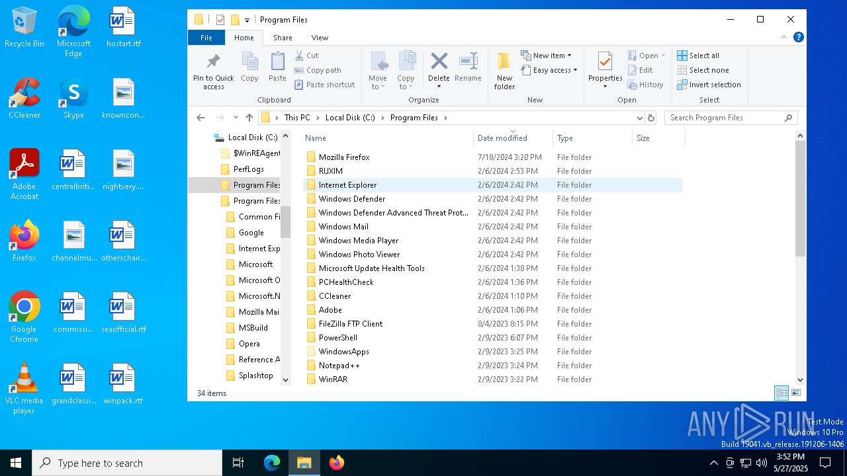
Task: Open the Recycle Bin desktop icon
Action: tap(24, 28)
